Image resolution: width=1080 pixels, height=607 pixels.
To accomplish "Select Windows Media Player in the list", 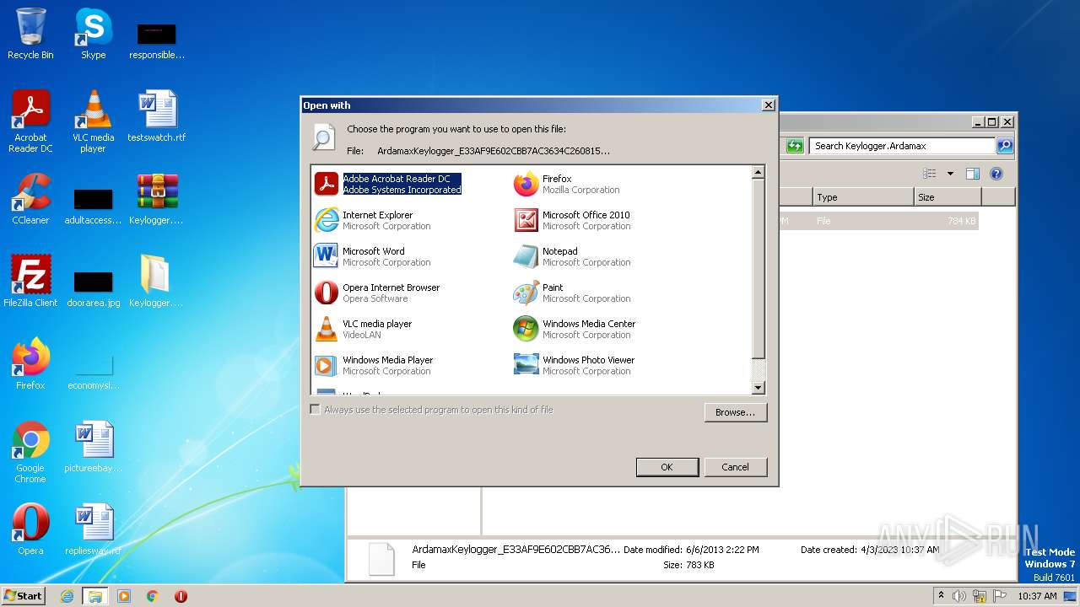I will 374,365.
